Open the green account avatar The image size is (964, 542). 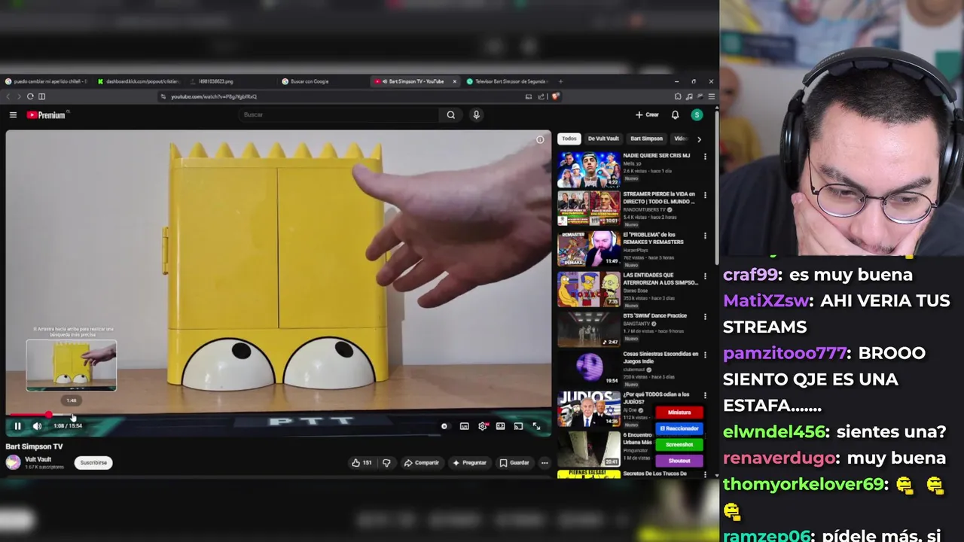coord(697,115)
